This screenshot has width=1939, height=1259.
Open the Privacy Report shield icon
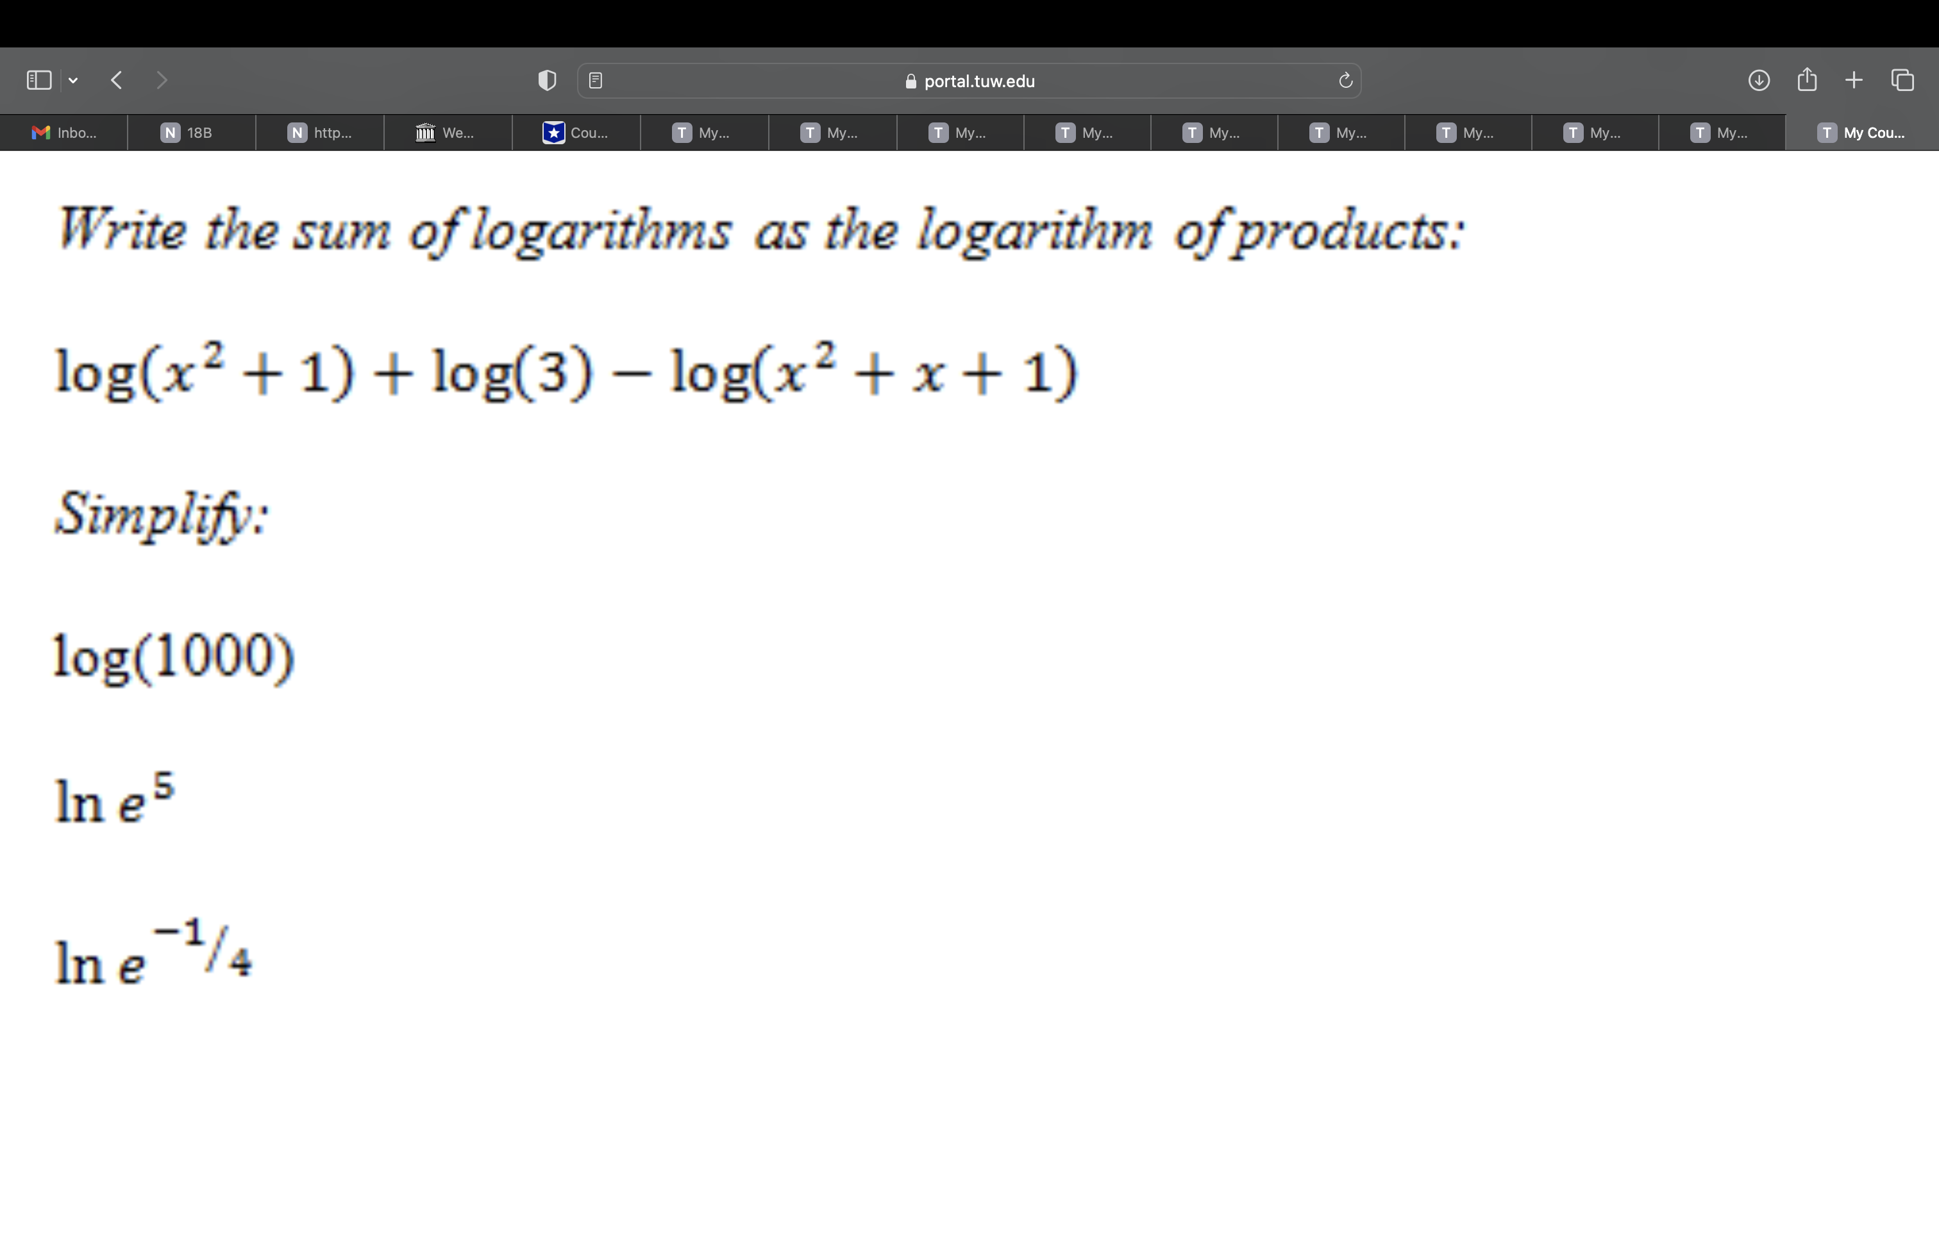[x=547, y=79]
